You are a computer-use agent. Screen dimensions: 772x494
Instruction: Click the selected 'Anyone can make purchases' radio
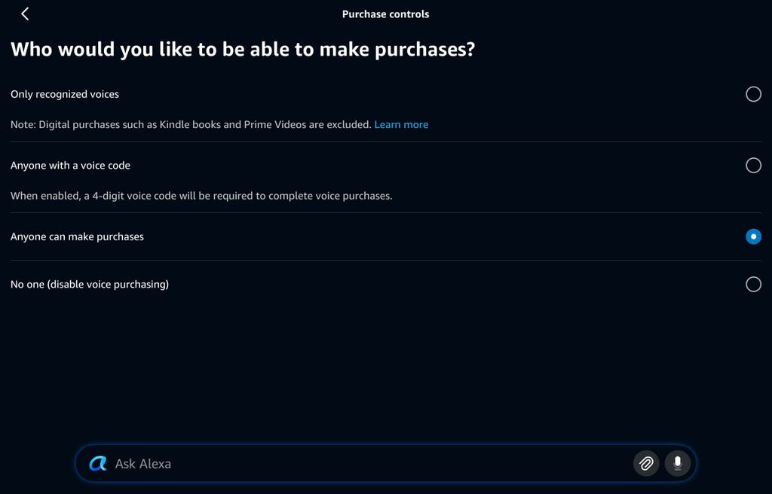(753, 236)
